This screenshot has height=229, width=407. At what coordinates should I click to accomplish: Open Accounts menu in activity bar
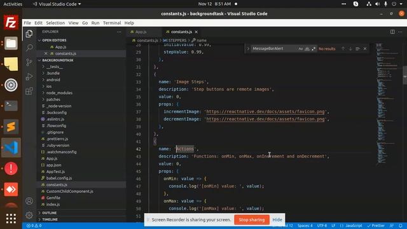point(29,201)
